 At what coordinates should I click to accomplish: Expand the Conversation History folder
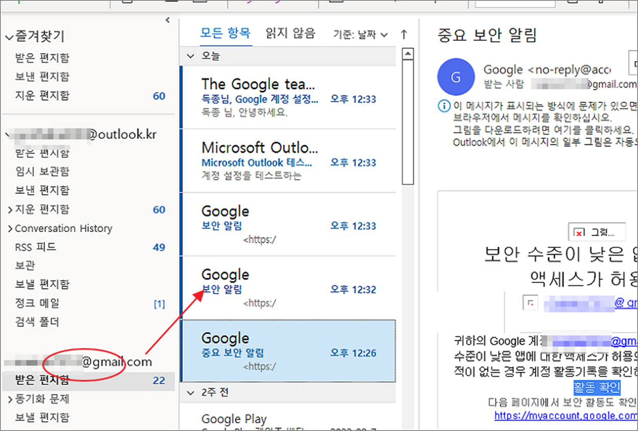tap(10, 229)
